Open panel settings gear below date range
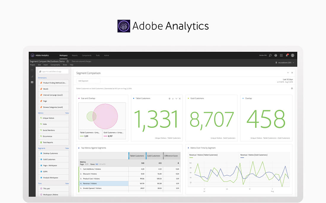Viewport: 326px width, 203px height. tap(292, 88)
